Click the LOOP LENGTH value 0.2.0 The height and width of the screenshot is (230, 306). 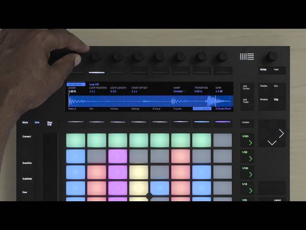tap(113, 92)
